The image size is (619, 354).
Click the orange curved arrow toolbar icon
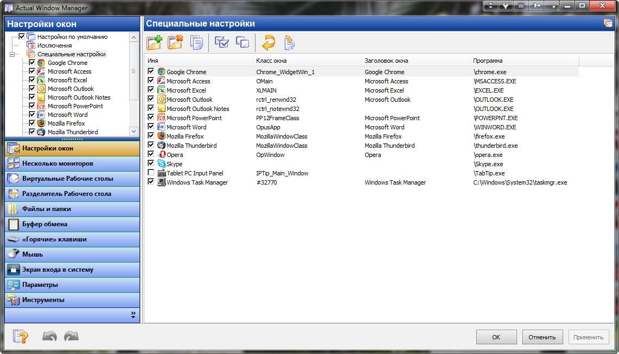point(269,43)
